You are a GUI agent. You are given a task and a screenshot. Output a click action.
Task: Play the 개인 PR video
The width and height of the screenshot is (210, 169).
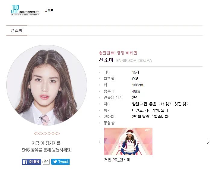pyautogui.click(x=128, y=141)
